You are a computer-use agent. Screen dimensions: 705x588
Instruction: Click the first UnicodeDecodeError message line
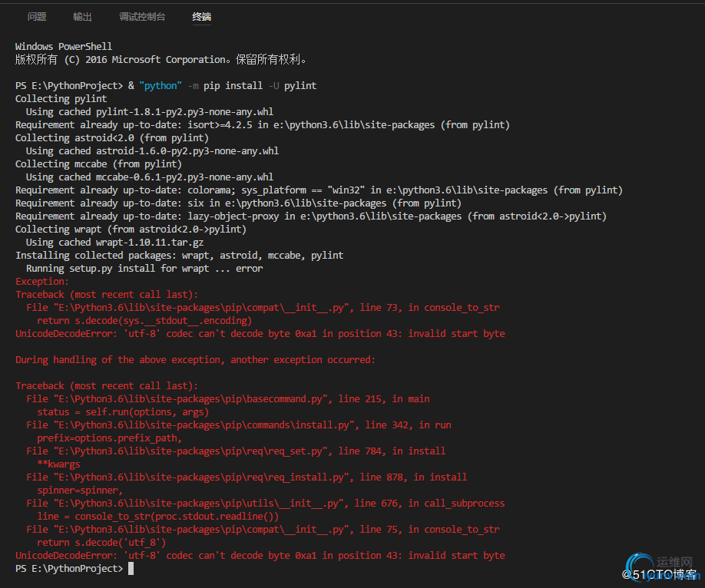(x=260, y=333)
